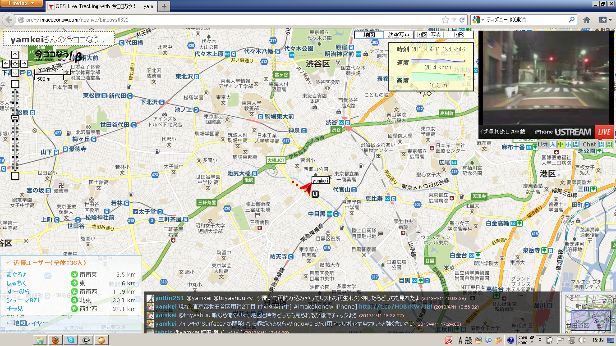Reload the page
616x346 pixels.
click(x=462, y=20)
